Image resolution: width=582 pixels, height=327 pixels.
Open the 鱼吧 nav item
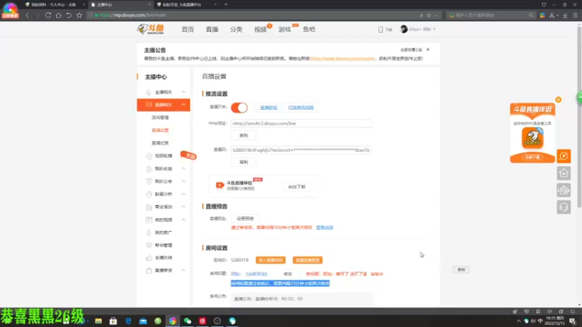point(308,29)
